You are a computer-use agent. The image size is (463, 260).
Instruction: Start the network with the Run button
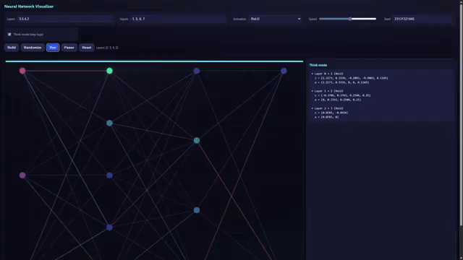[x=53, y=48]
